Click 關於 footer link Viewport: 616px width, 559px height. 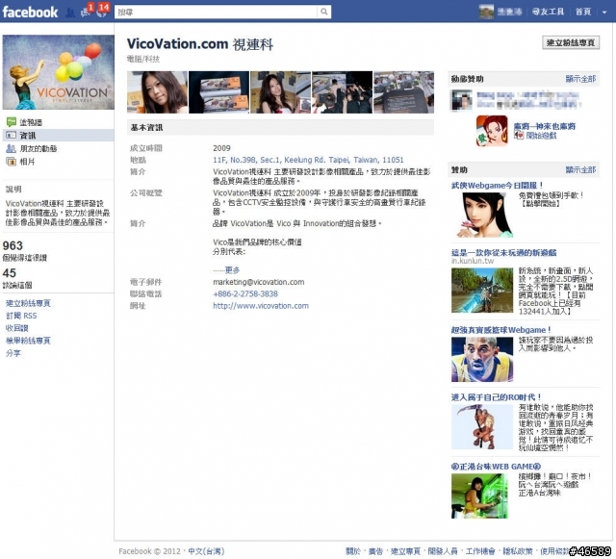click(x=353, y=551)
